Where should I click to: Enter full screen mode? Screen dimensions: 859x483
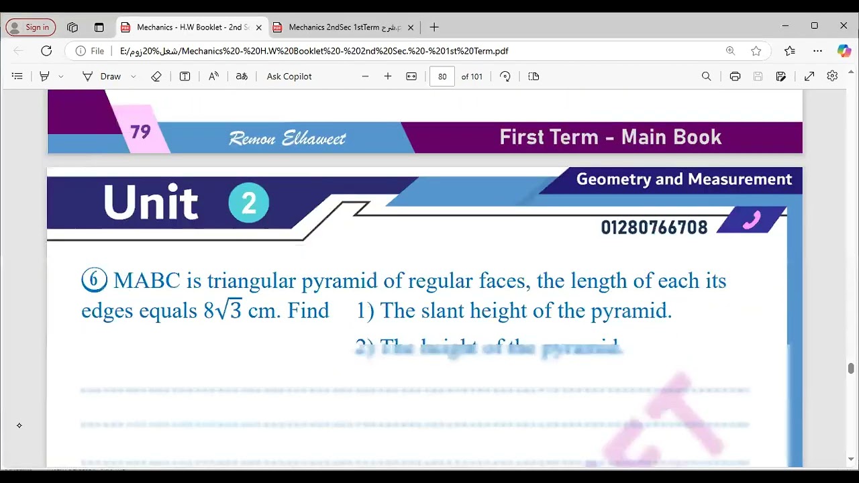click(x=809, y=76)
